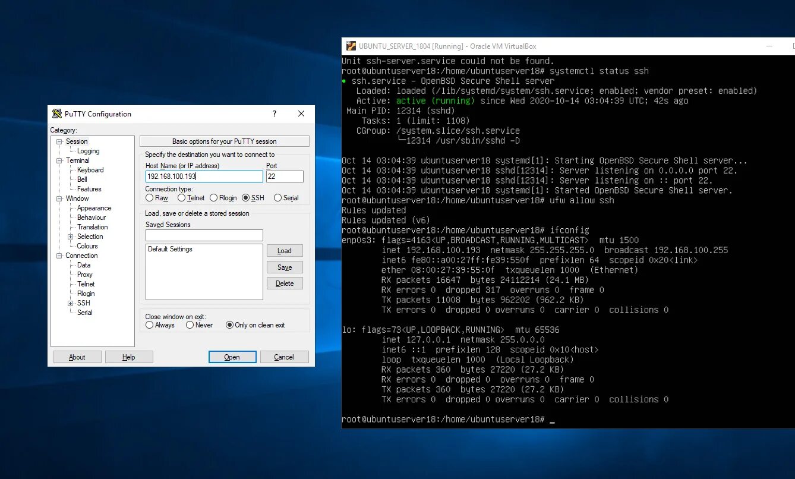Open the Colours category
The image size is (795, 479).
(87, 246)
